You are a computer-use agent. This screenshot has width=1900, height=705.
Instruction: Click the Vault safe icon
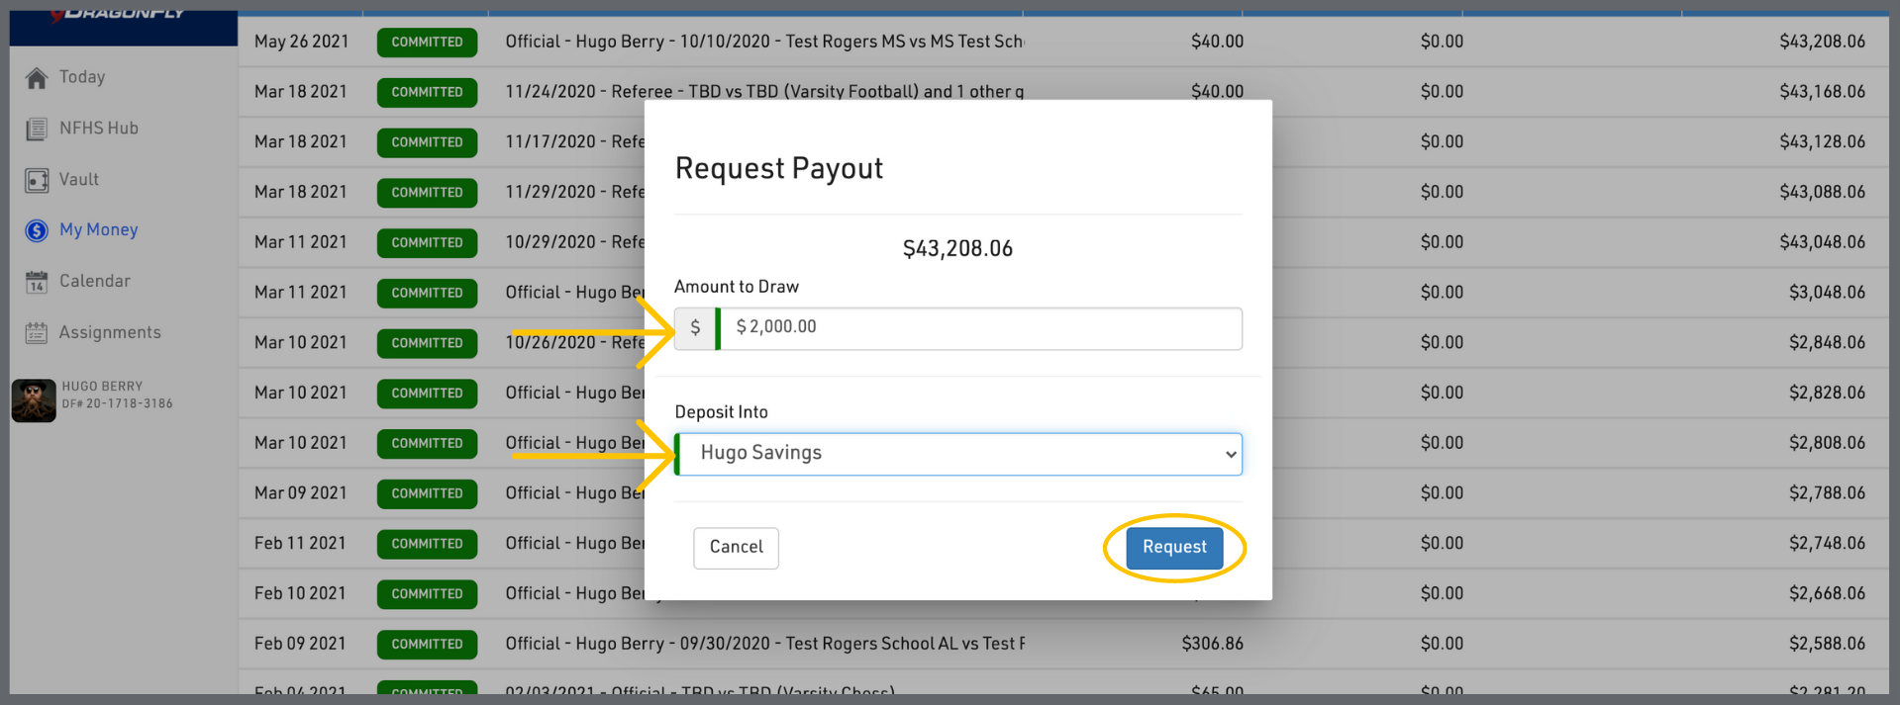37,180
